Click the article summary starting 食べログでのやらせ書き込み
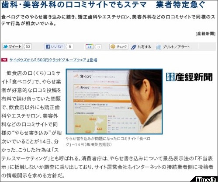The height and width of the screenshot is (182, 218). tap(108, 20)
